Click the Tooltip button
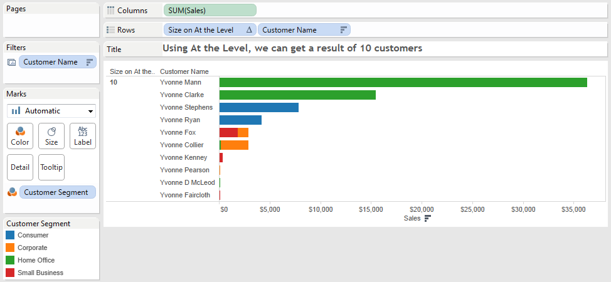 (x=51, y=167)
